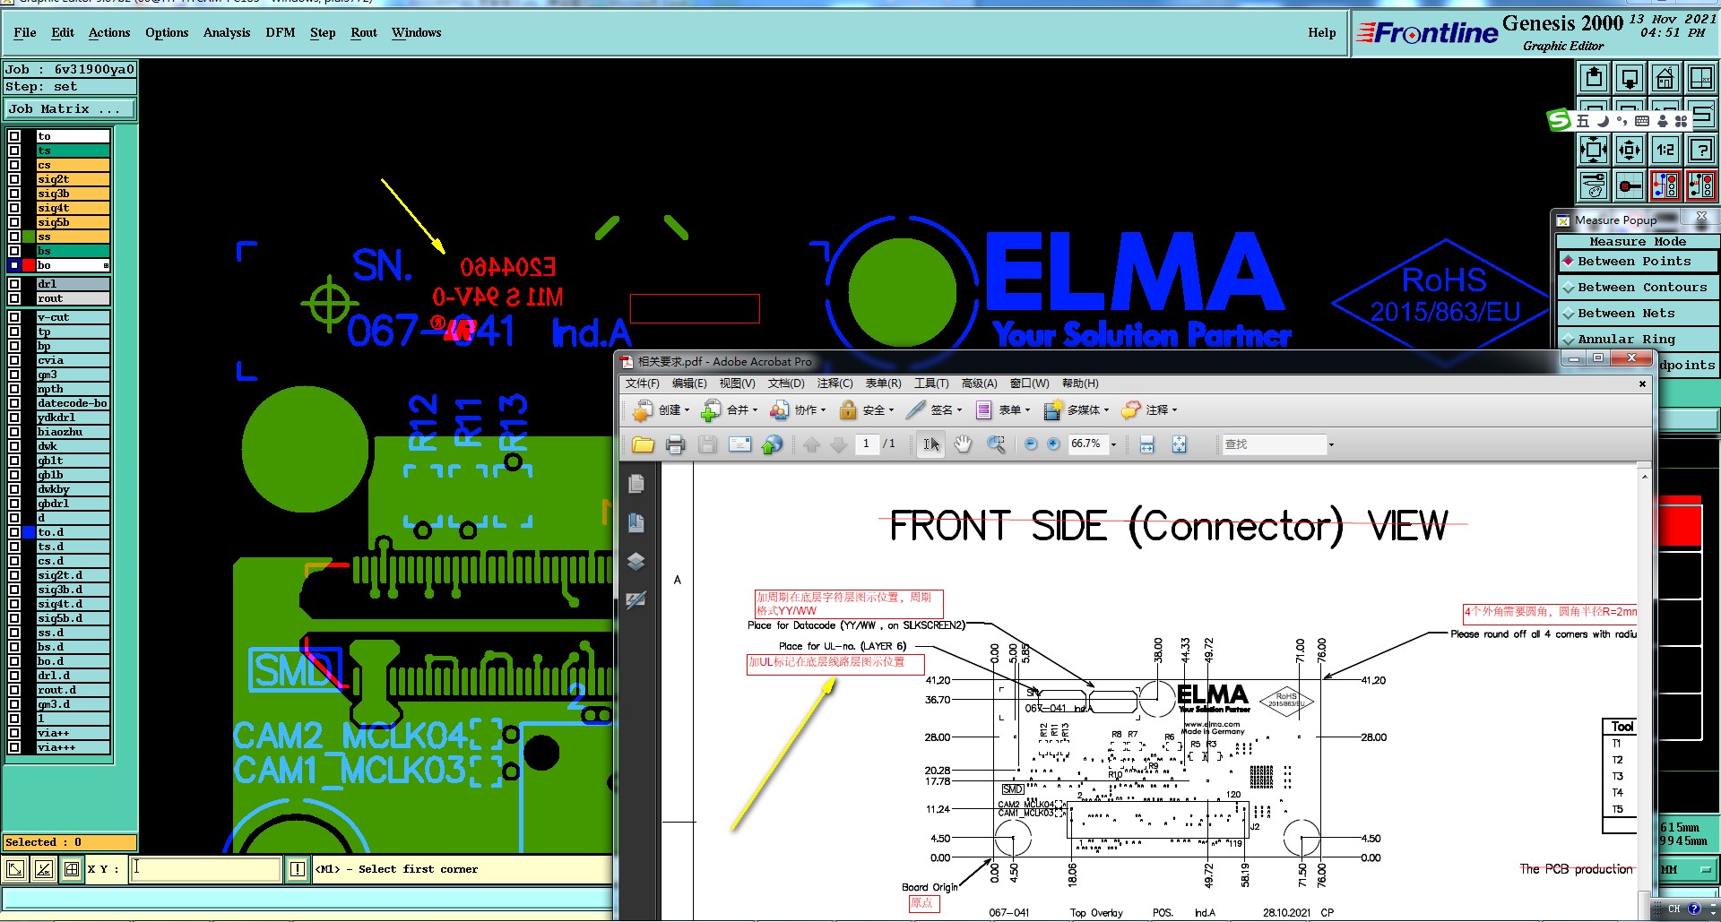Click the black net traffic-light icon
Screen dimensions: 1721x922
pos(1700,185)
